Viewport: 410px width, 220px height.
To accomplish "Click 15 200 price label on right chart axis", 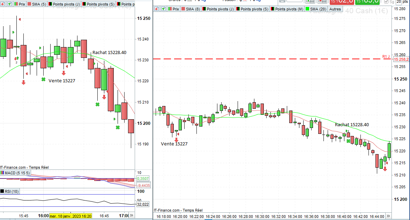I will 401,199.
